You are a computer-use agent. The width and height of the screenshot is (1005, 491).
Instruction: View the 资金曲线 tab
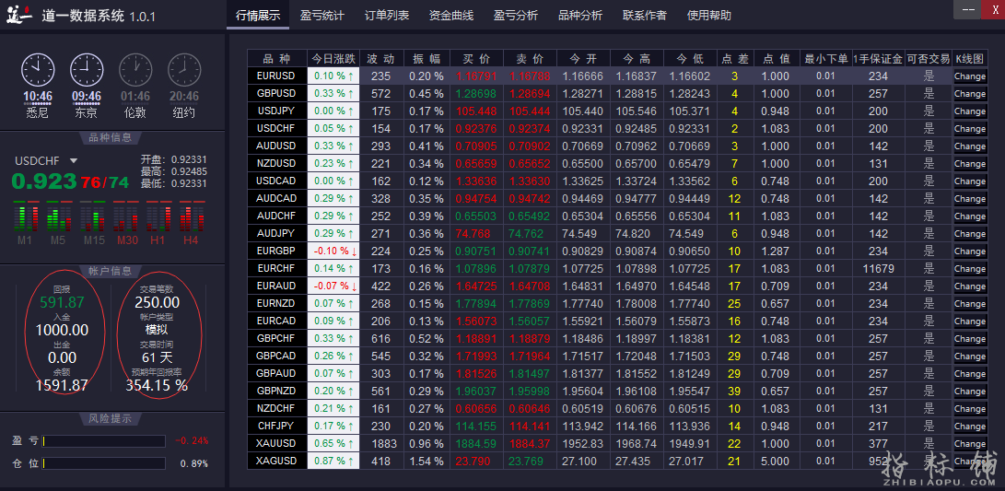[451, 16]
